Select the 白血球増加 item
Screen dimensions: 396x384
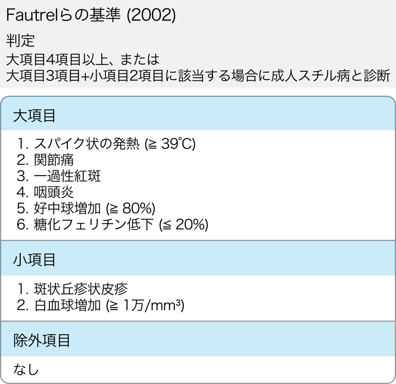tap(67, 305)
